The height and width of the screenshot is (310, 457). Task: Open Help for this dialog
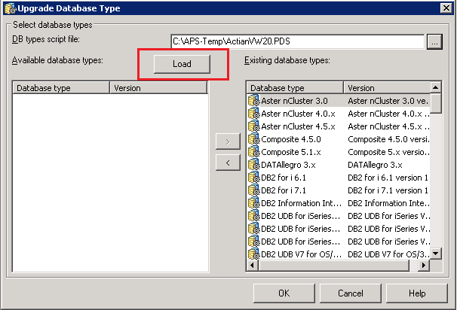click(416, 293)
